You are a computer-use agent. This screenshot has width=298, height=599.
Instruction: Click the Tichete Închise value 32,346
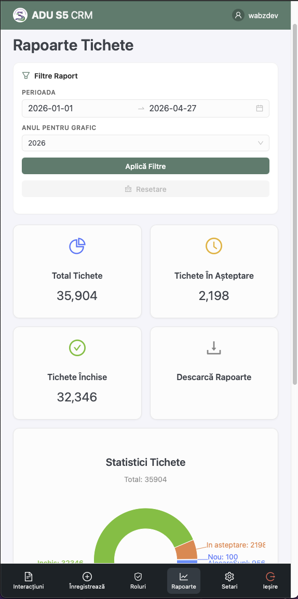(x=77, y=397)
